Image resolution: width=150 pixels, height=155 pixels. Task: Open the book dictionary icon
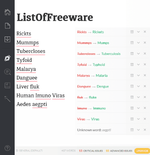[7, 85]
